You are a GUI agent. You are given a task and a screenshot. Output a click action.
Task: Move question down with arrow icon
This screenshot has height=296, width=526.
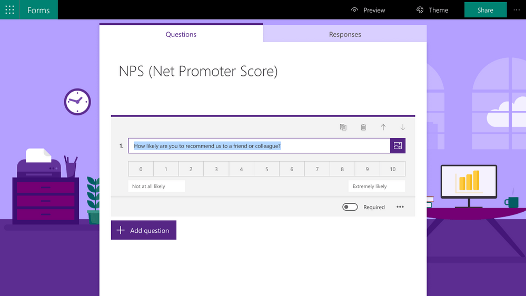[x=403, y=127]
